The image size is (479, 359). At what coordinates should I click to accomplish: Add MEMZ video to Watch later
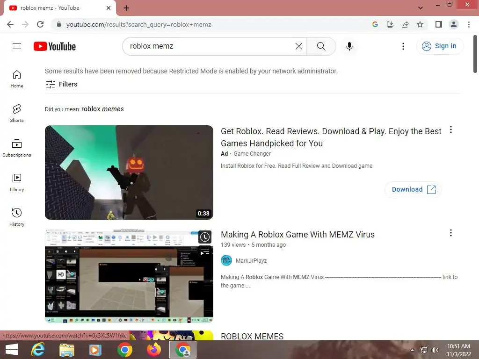[x=205, y=237]
